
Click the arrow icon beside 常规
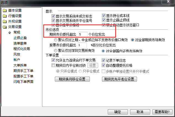(x=10, y=32)
